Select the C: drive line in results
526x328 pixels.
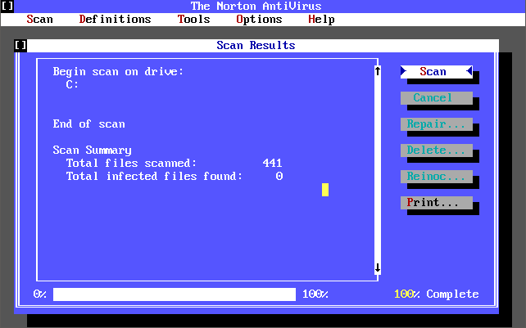(72, 84)
